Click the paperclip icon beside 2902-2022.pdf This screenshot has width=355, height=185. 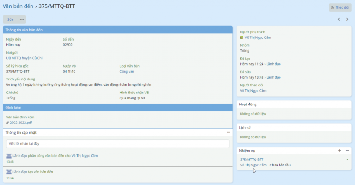(7, 123)
